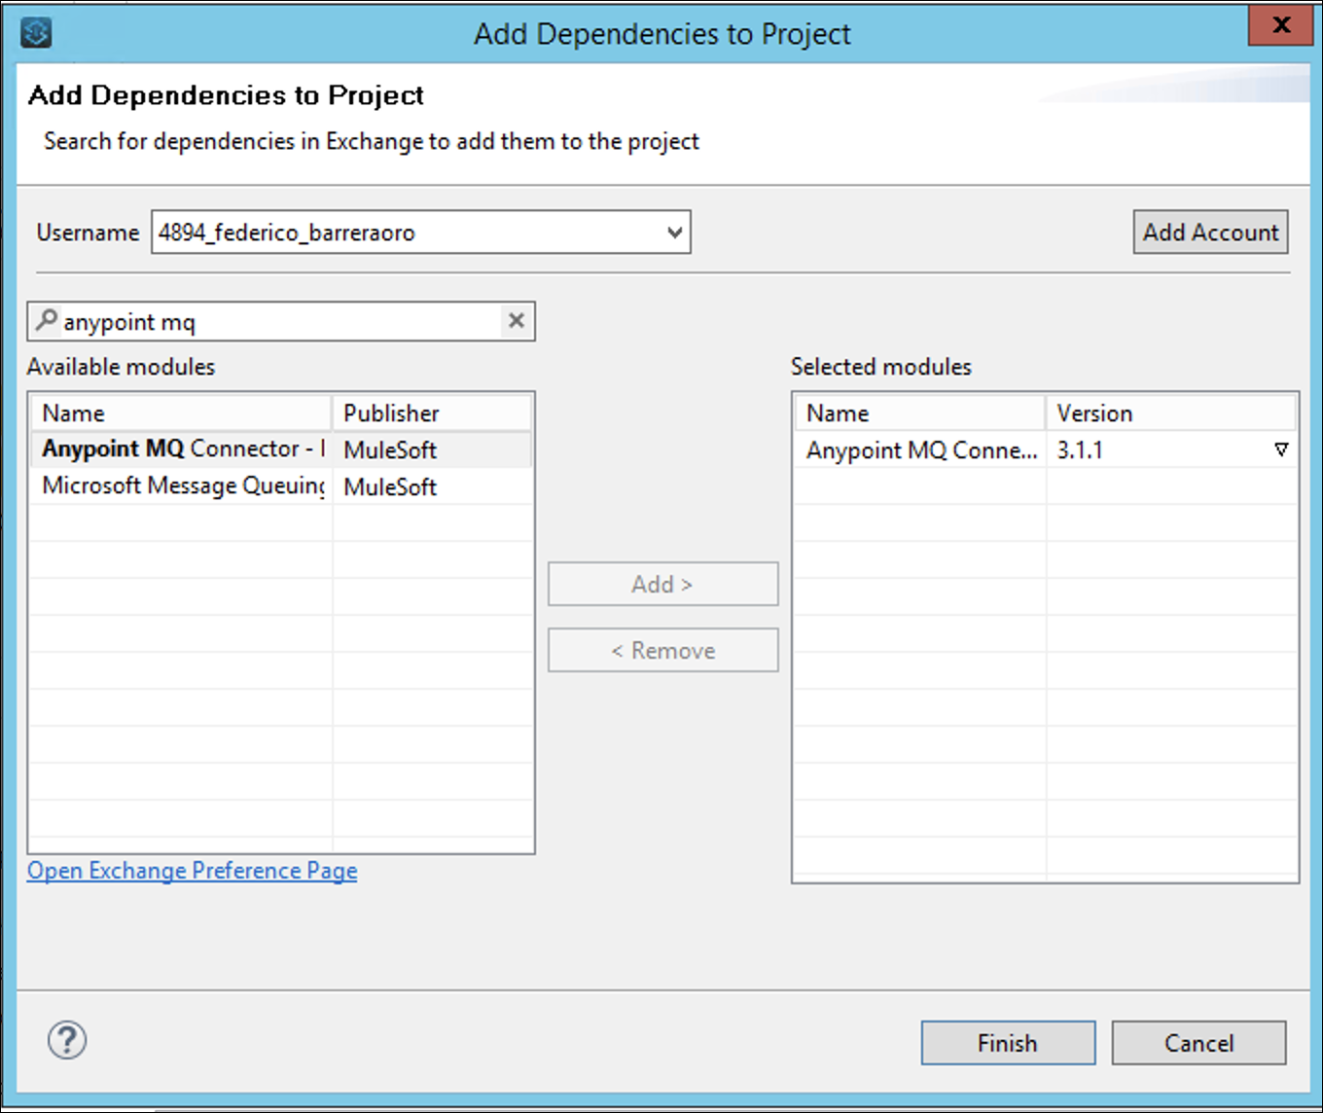
Task: Open the help question mark icon
Action: pyautogui.click(x=67, y=1040)
